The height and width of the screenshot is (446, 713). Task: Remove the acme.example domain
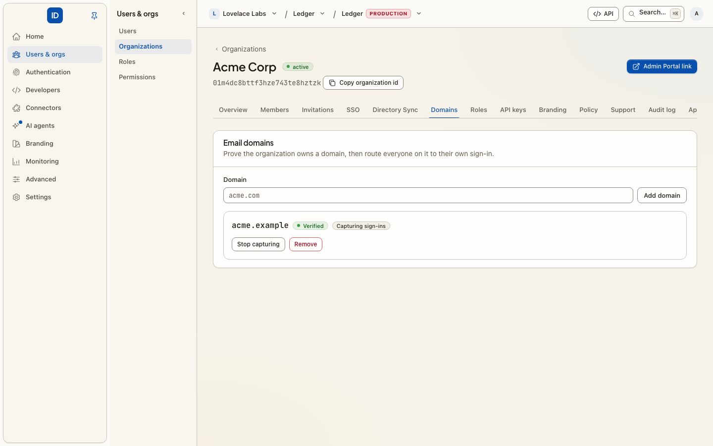[306, 244]
